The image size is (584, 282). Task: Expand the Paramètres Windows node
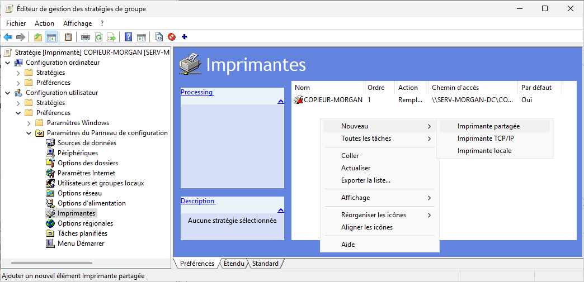click(x=29, y=123)
